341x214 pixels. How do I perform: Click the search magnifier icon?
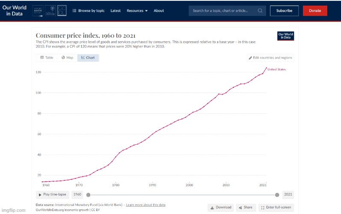point(260,11)
